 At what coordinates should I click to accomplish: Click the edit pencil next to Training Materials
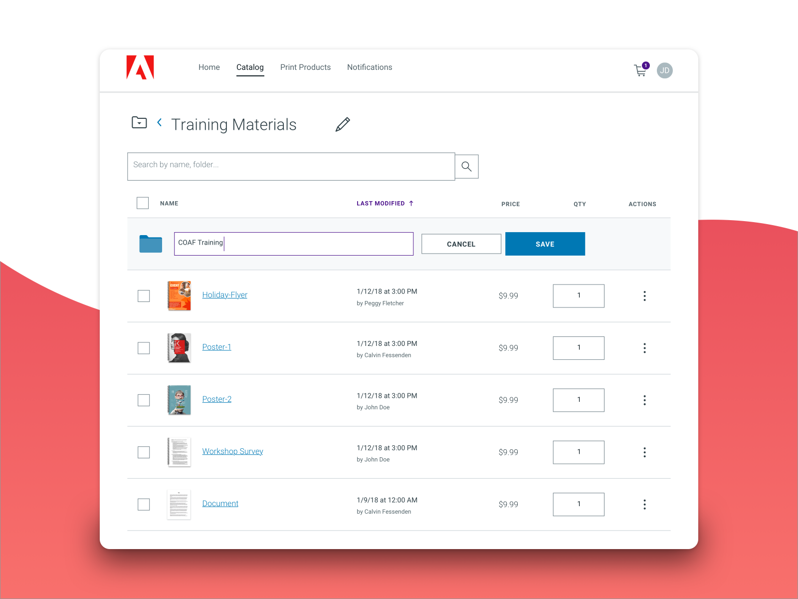tap(343, 124)
